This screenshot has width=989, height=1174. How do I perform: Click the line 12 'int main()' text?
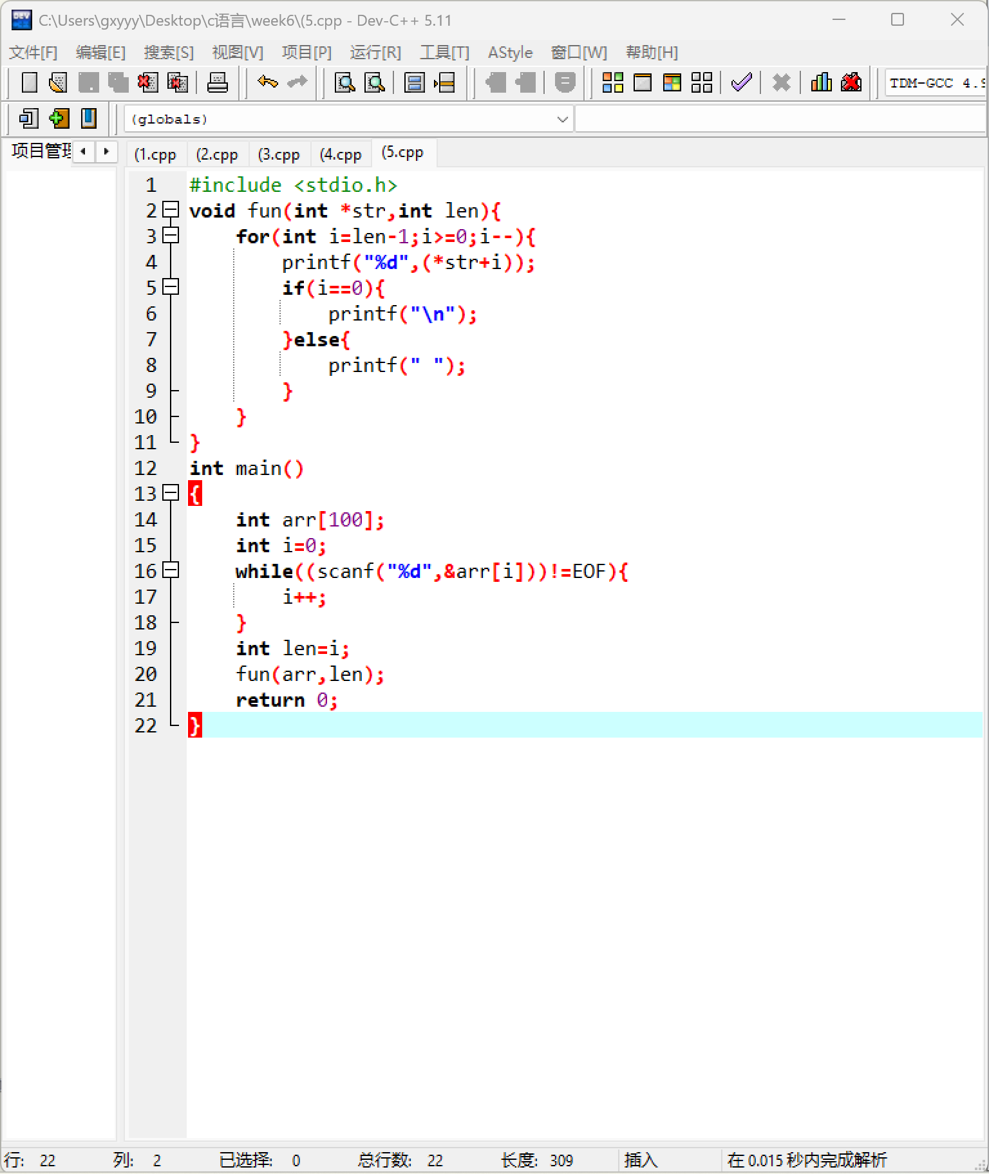pyautogui.click(x=247, y=468)
